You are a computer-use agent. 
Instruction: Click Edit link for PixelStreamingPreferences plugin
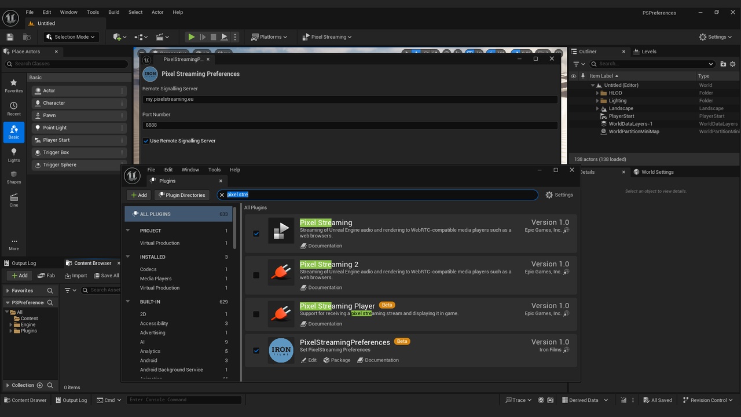coord(309,360)
